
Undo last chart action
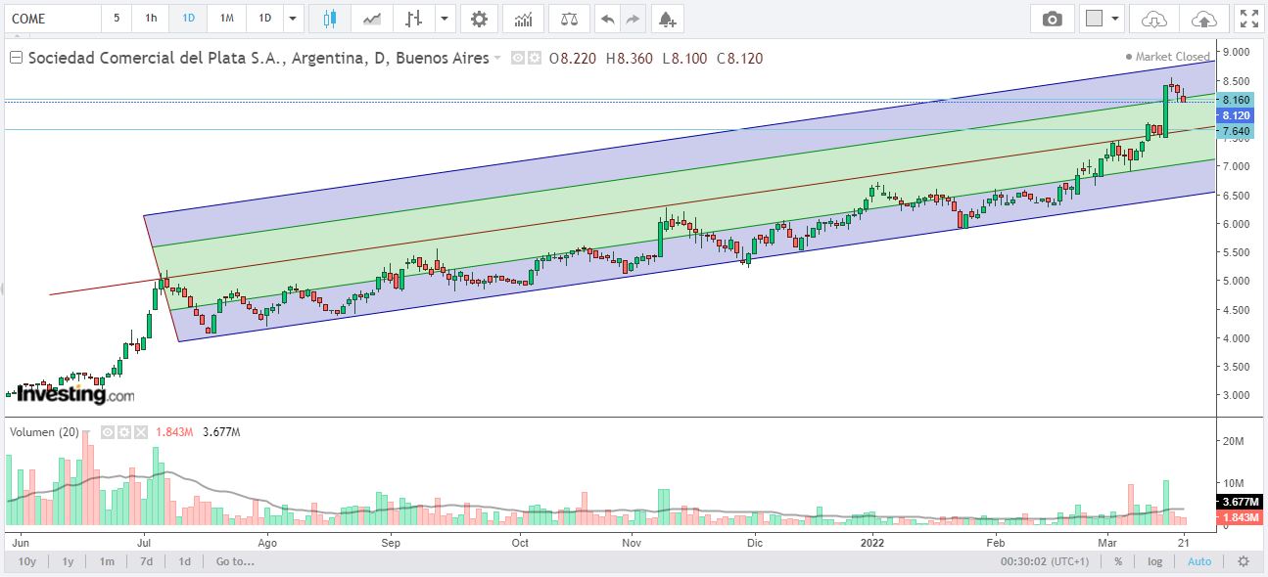[608, 19]
